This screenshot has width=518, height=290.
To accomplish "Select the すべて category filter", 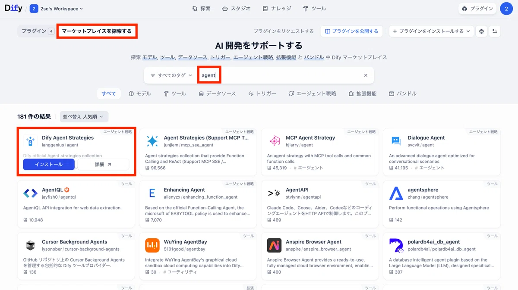I will [109, 94].
